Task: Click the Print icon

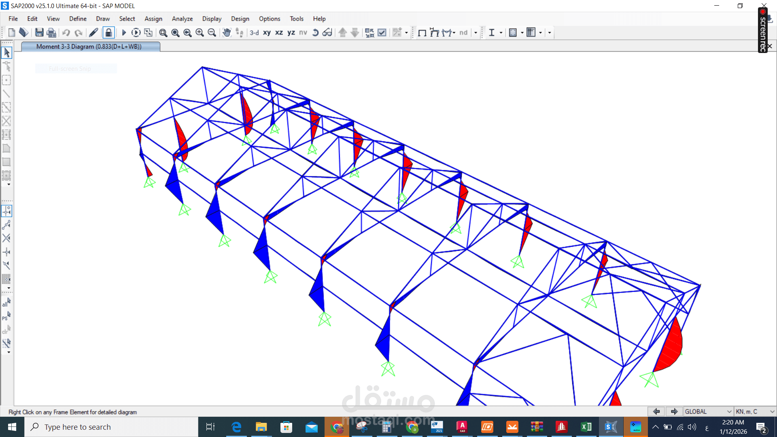Action: click(x=51, y=33)
